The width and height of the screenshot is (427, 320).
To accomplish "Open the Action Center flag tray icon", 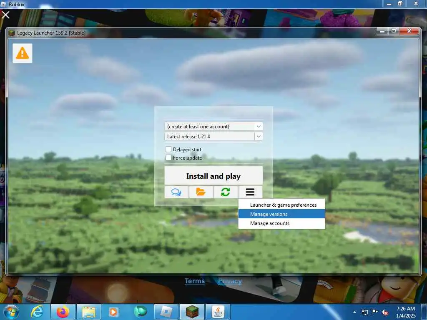I will 375,312.
